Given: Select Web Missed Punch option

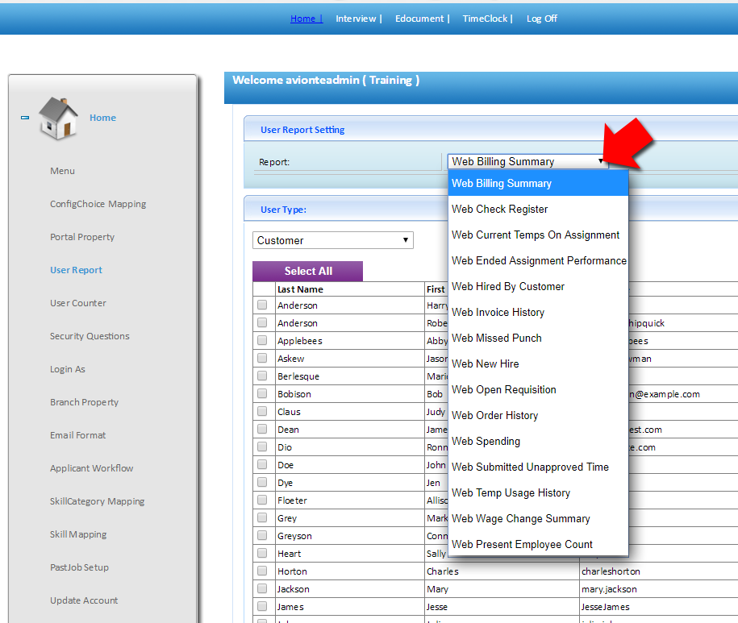Looking at the screenshot, I should tap(538, 338).
